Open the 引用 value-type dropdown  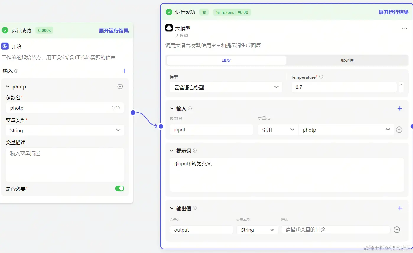[x=278, y=130]
